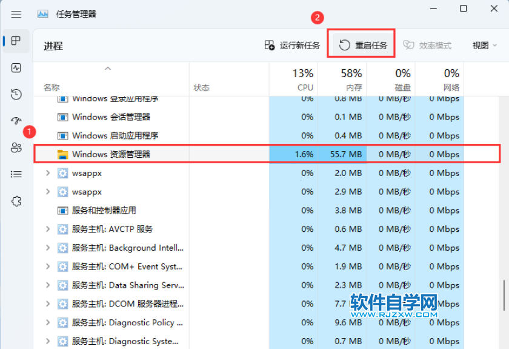This screenshot has width=509, height=349.
Task: Open the Performance page in sidebar
Action: (16, 67)
